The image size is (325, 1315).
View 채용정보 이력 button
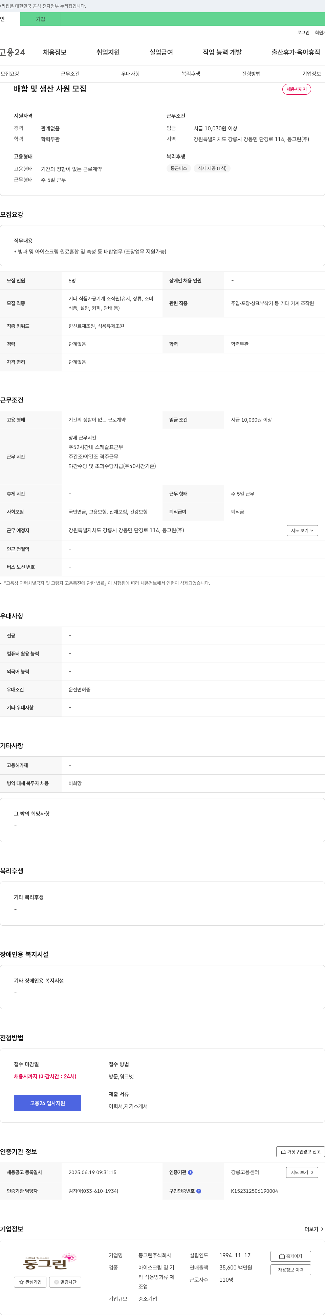(x=290, y=1270)
